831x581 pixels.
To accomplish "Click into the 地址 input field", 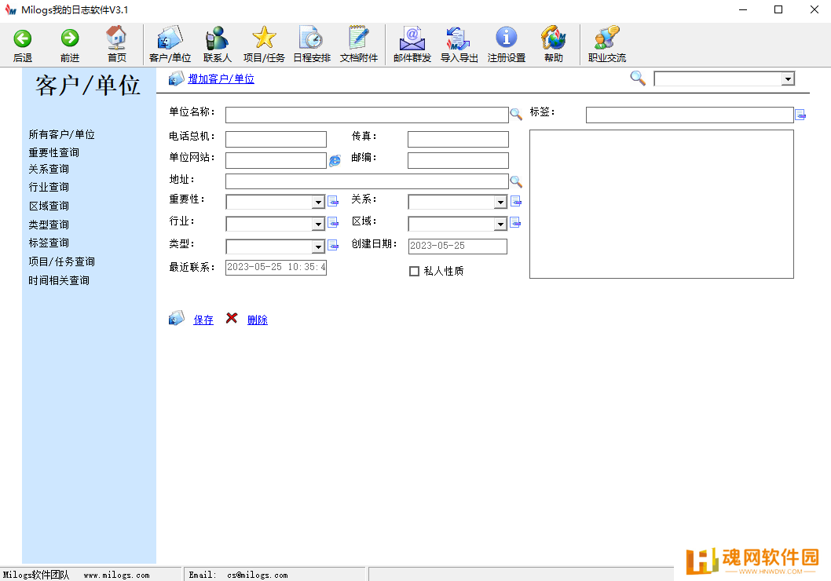I will click(367, 181).
